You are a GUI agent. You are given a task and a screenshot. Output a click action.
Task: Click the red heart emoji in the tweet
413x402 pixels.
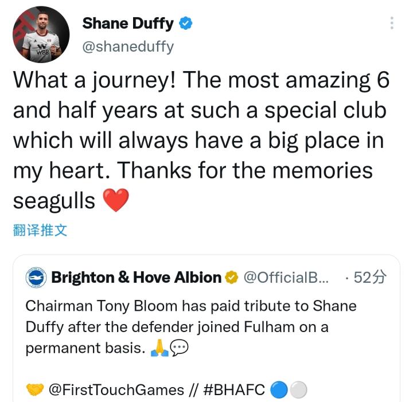116,200
